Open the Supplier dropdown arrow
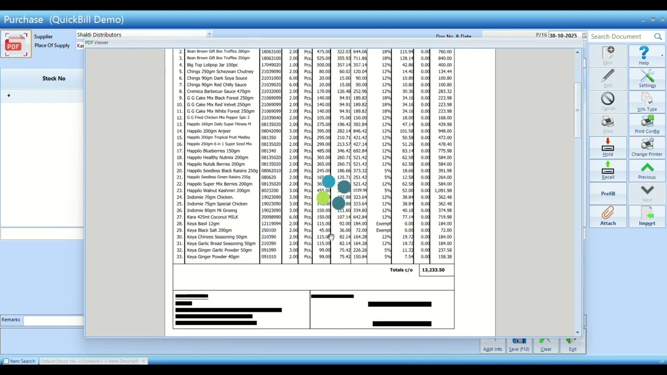Image resolution: width=667 pixels, height=375 pixels. pyautogui.click(x=209, y=34)
